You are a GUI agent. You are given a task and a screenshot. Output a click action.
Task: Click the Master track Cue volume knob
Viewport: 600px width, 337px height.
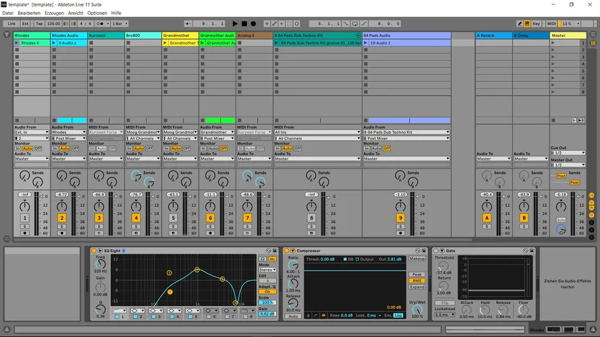(x=561, y=230)
